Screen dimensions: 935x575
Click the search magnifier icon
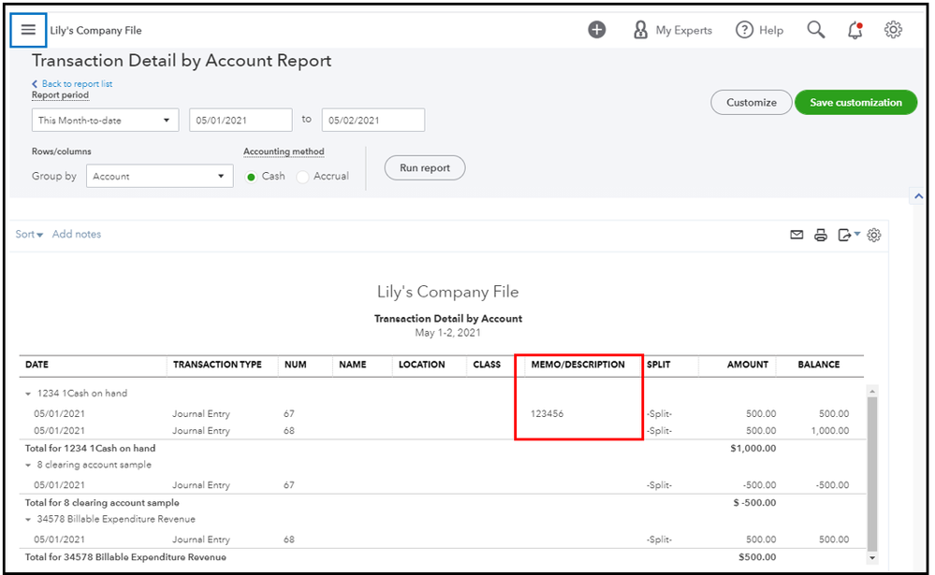tap(816, 30)
